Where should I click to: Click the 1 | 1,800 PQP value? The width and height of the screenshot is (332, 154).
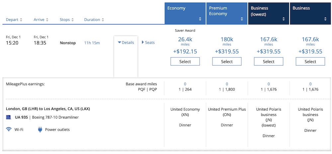pyautogui.click(x=227, y=89)
